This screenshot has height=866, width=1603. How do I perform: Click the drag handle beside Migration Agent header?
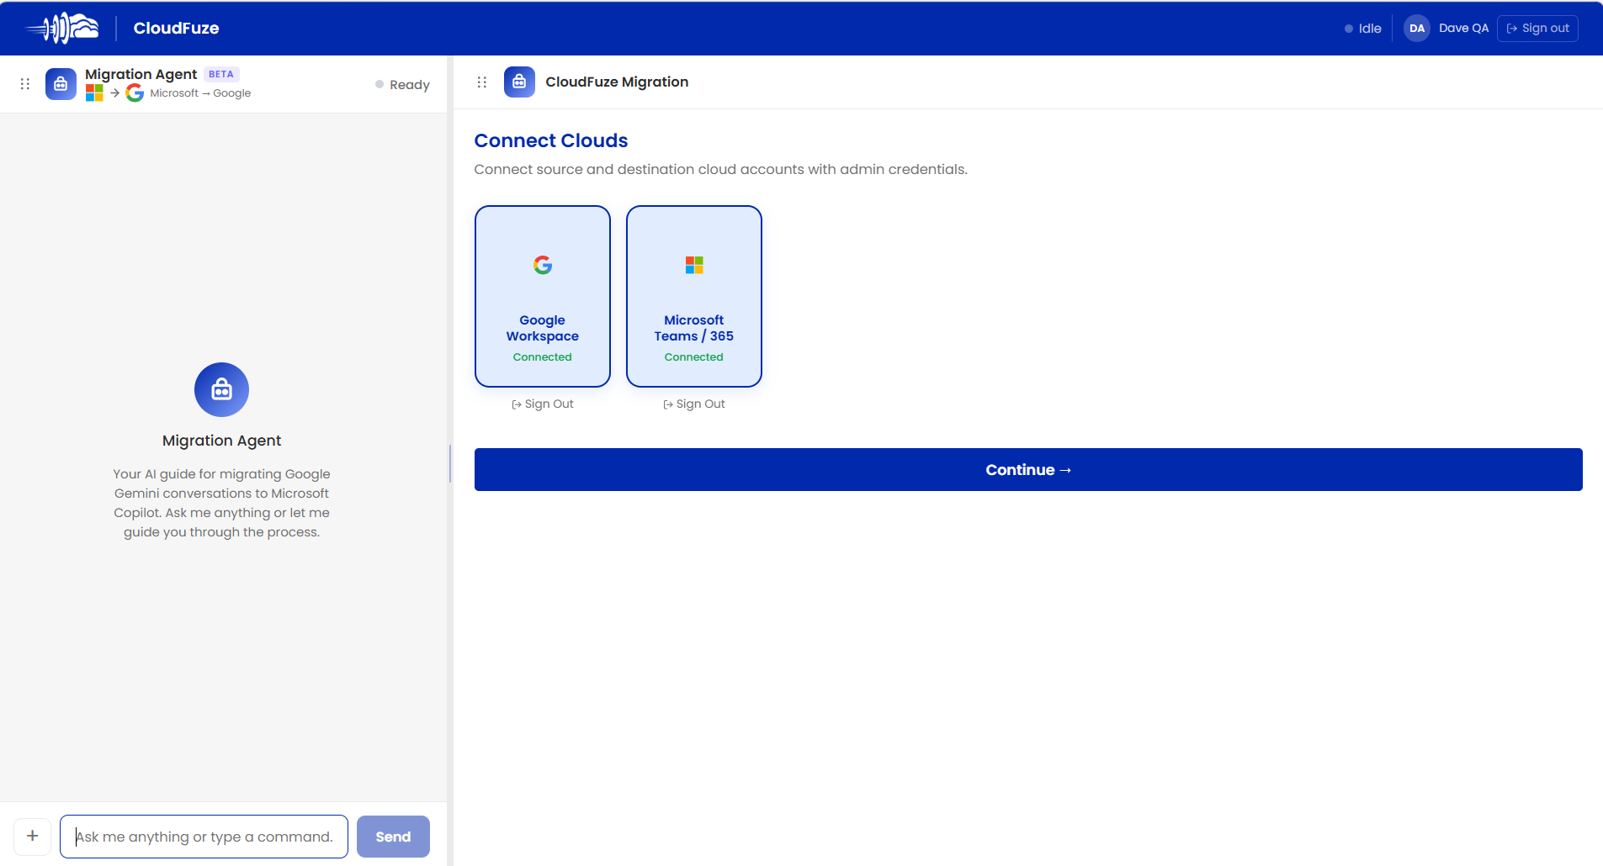coord(25,84)
